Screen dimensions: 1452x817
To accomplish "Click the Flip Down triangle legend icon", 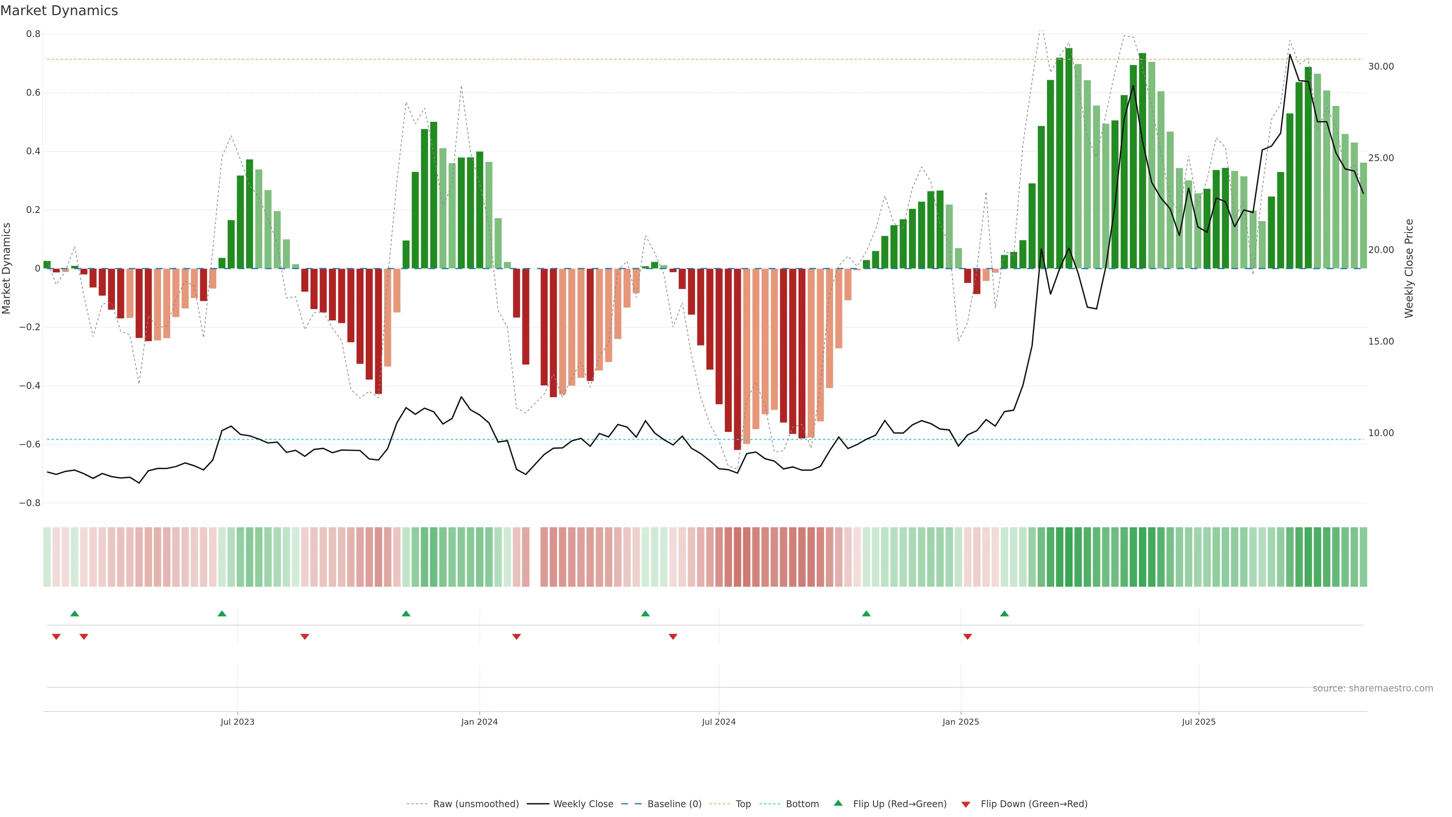I will (966, 804).
